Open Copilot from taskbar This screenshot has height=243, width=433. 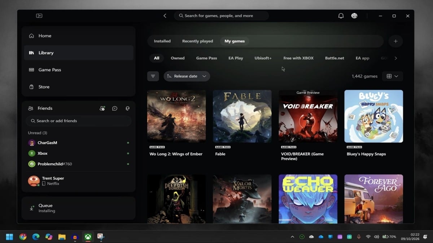pos(49,237)
